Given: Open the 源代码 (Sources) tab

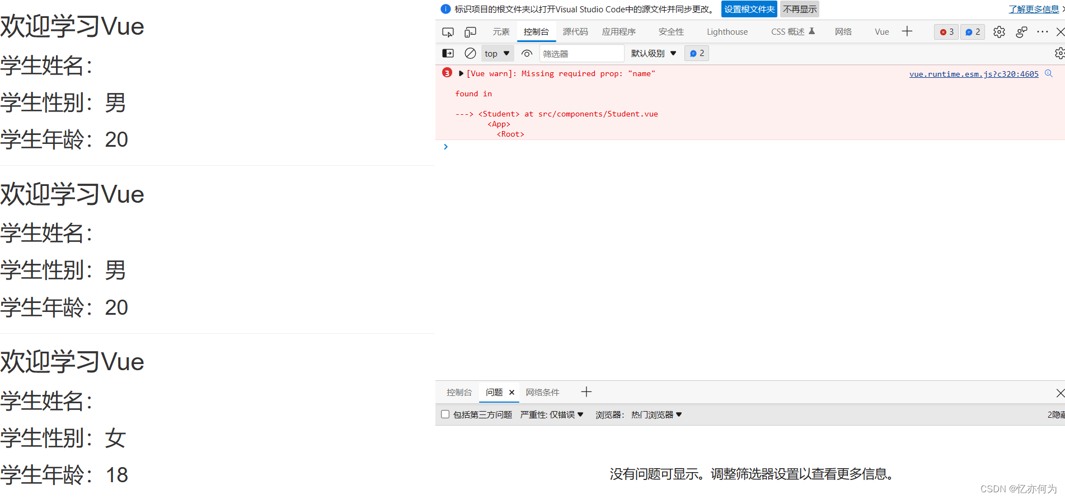Looking at the screenshot, I should click(x=575, y=32).
